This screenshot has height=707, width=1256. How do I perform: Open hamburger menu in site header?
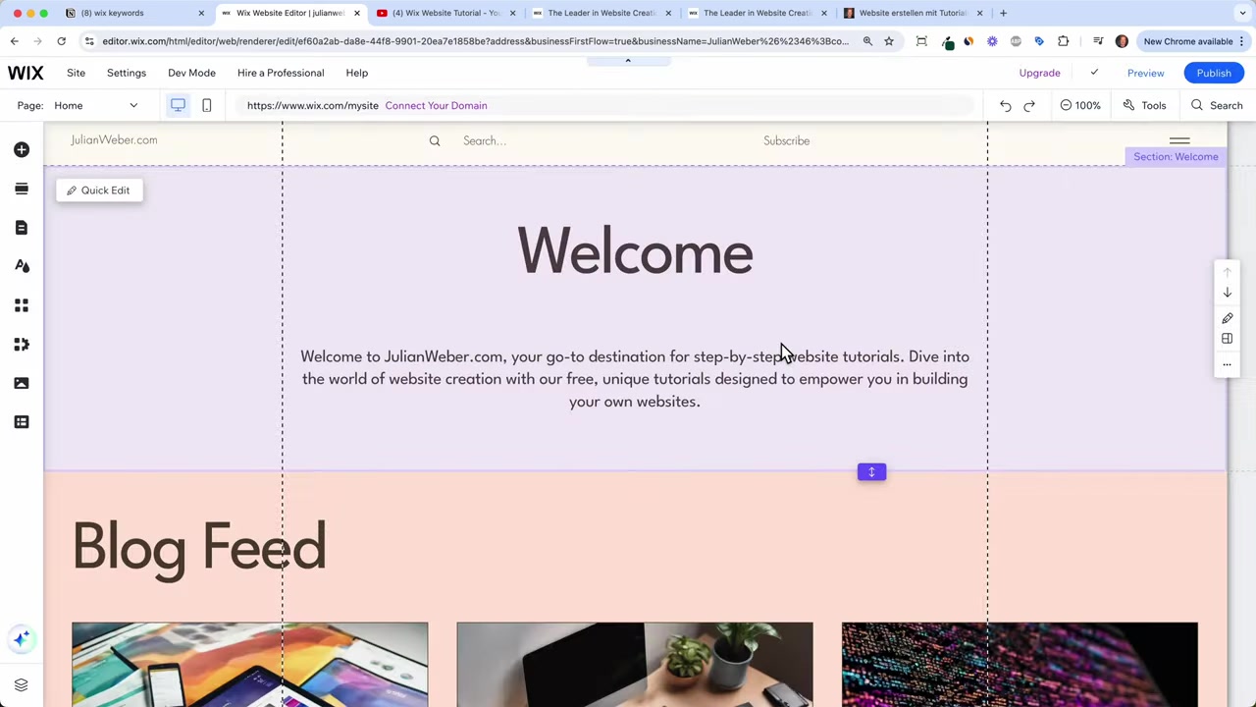[x=1179, y=140]
